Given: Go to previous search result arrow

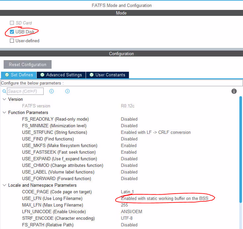Looking at the screenshot, I should point(52,91).
